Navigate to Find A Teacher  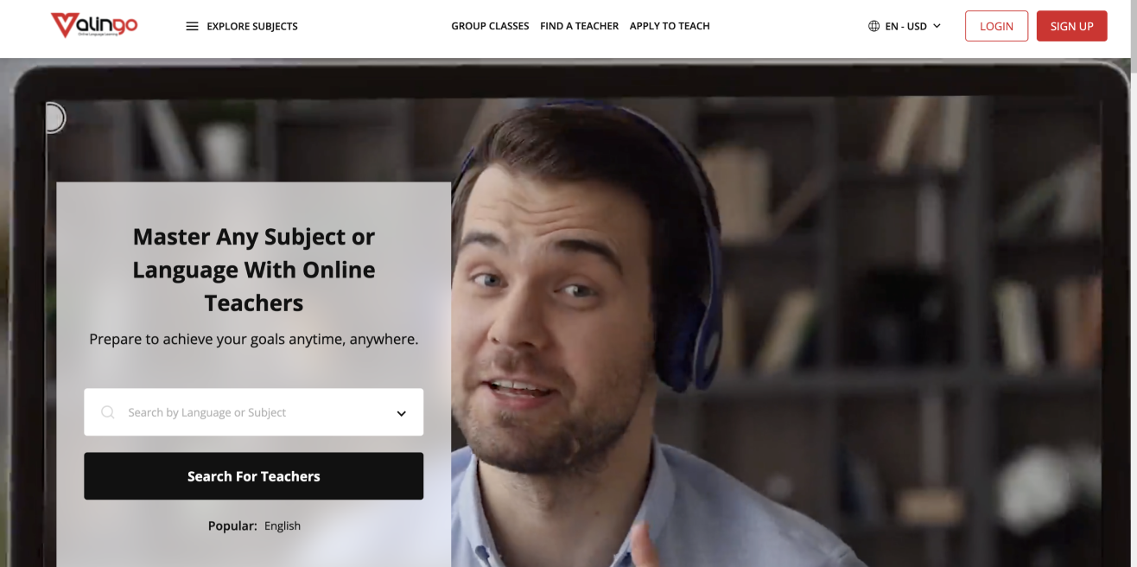(x=579, y=26)
